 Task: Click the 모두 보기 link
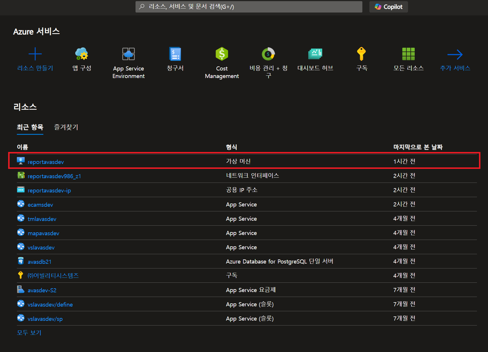pos(29,332)
